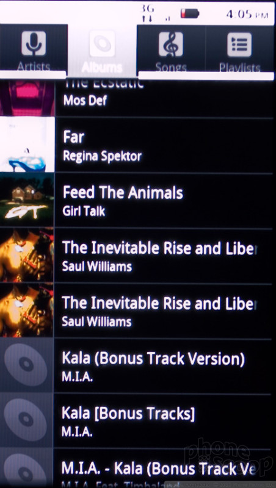Tap the 3G signal indicator
Screen dimensions: 276x488
(x=148, y=13)
